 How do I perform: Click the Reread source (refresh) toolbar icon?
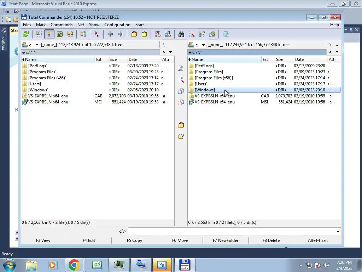25,34
